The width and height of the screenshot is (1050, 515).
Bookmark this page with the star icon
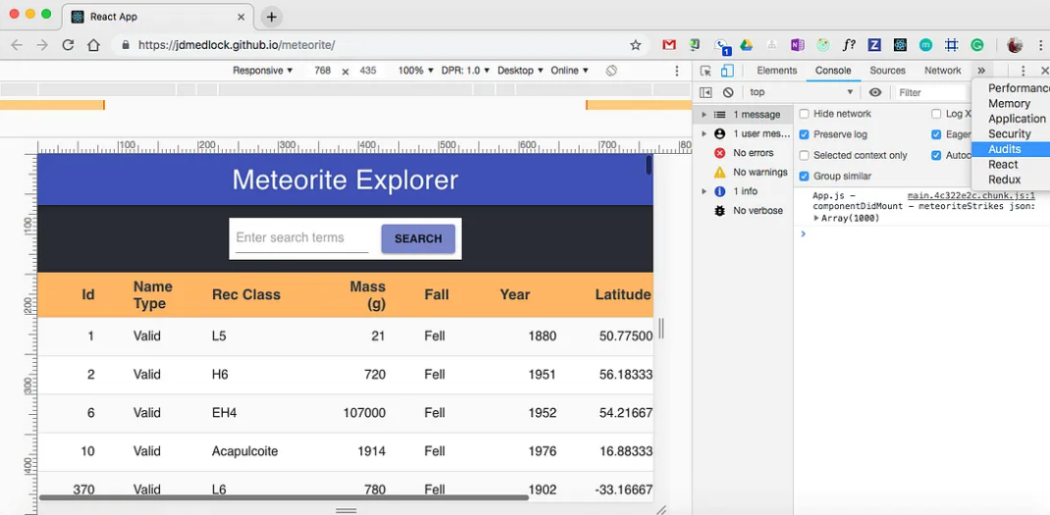pyautogui.click(x=636, y=45)
